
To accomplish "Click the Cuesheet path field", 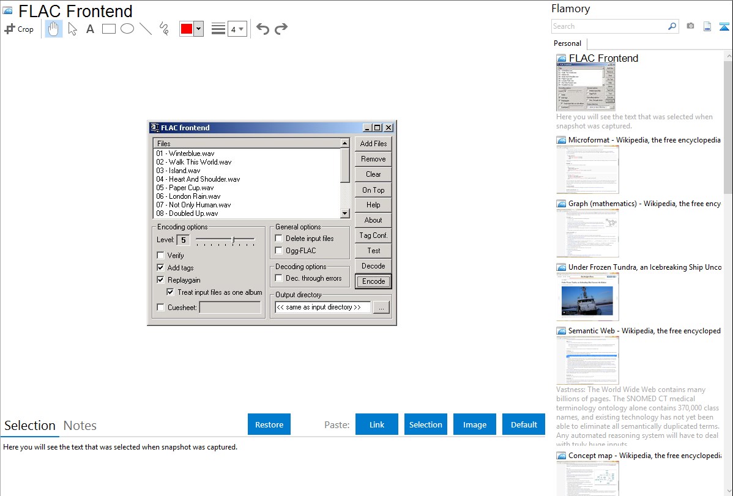I will (230, 307).
